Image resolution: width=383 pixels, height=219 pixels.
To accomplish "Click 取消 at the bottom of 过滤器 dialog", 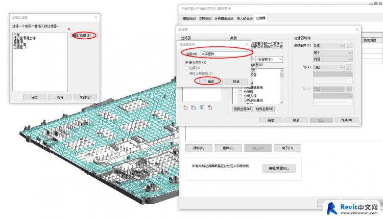I will 296,120.
